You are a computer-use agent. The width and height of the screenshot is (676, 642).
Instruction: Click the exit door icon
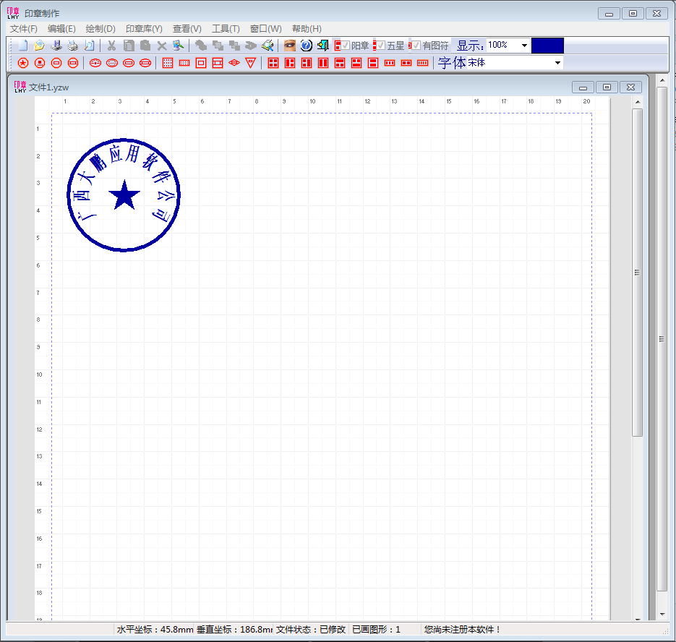[322, 46]
